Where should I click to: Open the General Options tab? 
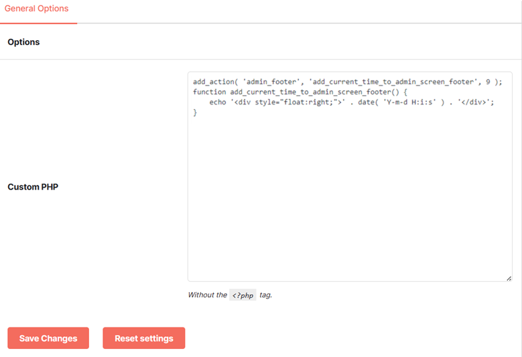click(x=37, y=9)
